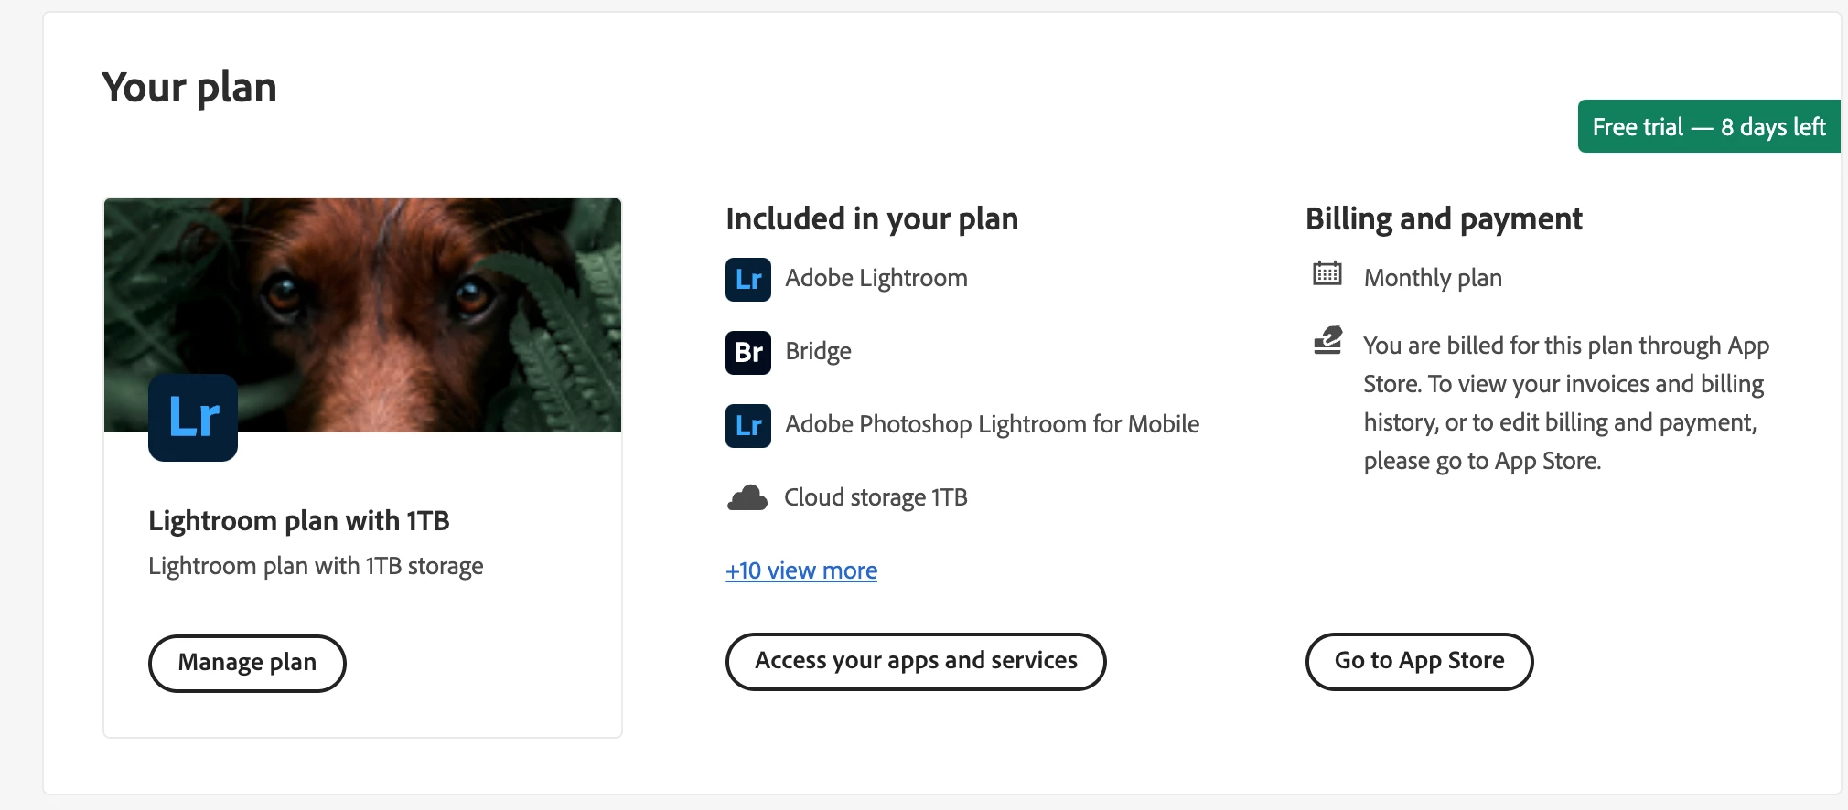Click the Monthly plan text

1432,278
